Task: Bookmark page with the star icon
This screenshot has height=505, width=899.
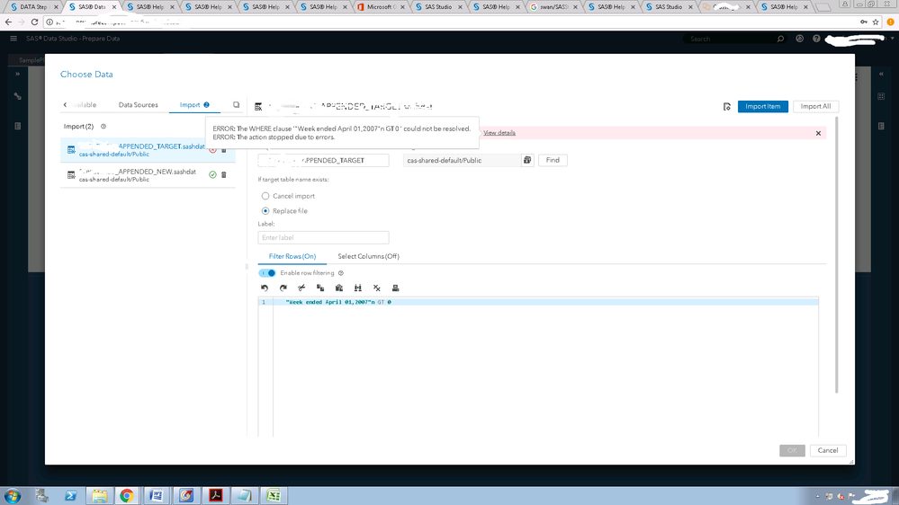Action: (x=876, y=22)
